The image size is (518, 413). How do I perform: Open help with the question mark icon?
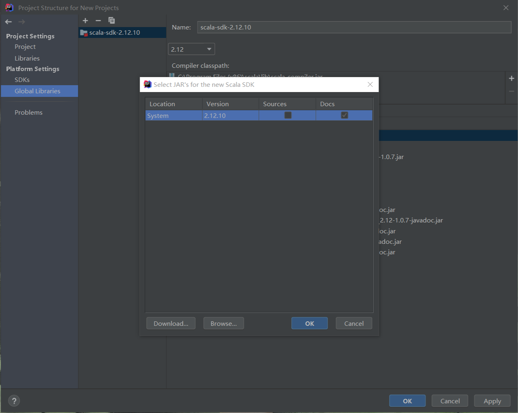(14, 401)
